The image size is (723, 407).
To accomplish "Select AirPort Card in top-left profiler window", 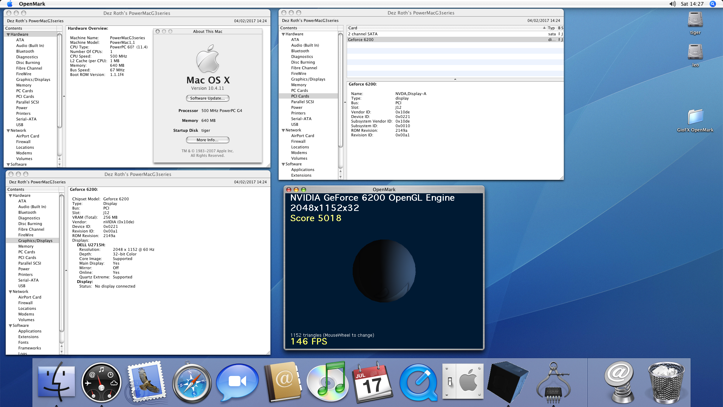I will click(x=28, y=136).
